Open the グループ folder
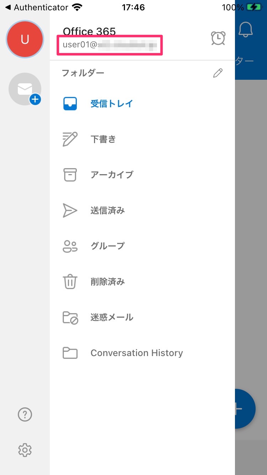 coord(142,246)
